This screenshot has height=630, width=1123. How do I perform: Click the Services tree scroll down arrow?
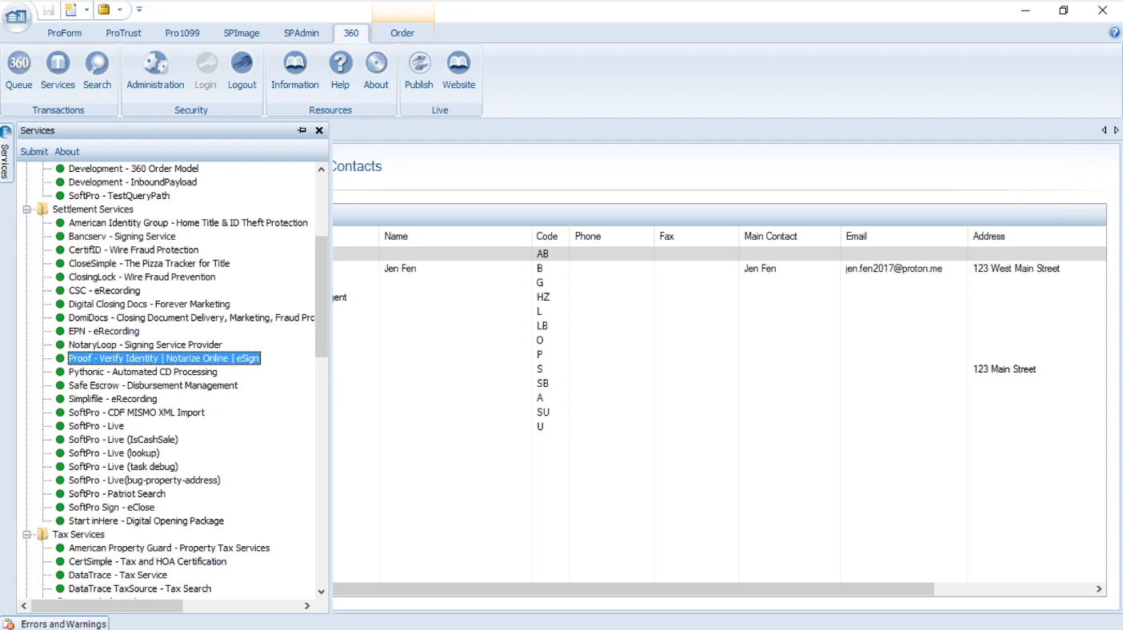[x=322, y=592]
